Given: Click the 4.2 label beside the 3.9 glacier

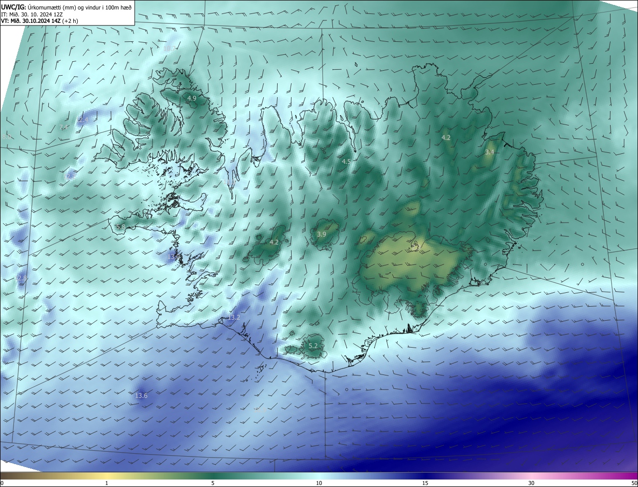Looking at the screenshot, I should 274,242.
